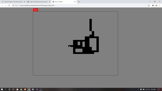The height and width of the screenshot is (91, 162).
Task: Launch Microsoft Store from the taskbar
Action: (17, 89)
